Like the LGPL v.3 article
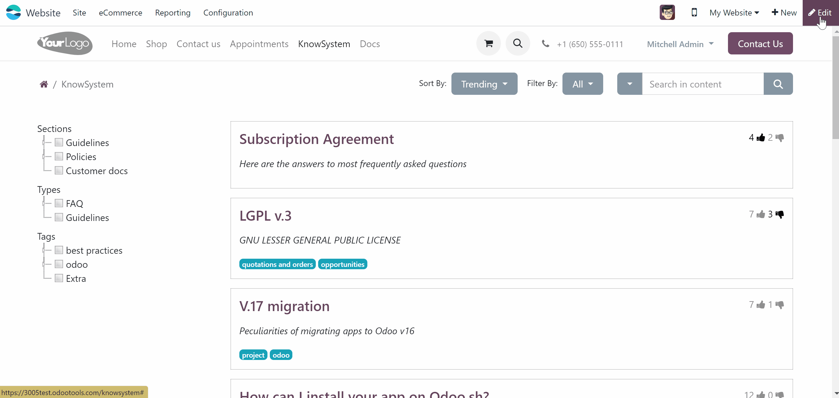 [x=760, y=214]
